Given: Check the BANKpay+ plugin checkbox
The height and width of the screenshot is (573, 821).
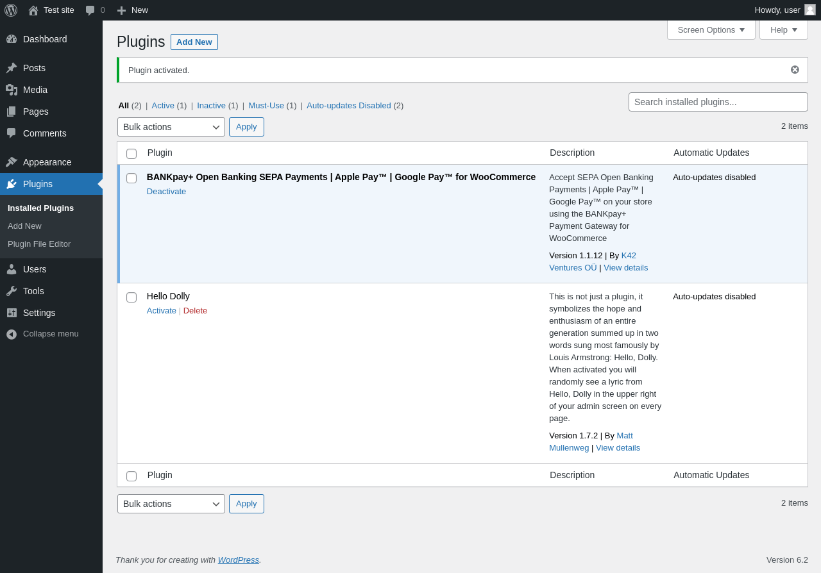Looking at the screenshot, I should pos(131,178).
